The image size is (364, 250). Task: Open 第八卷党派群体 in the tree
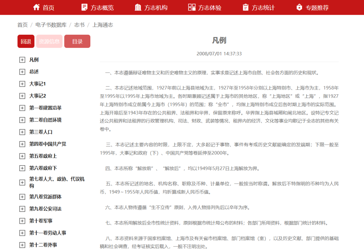45,197
